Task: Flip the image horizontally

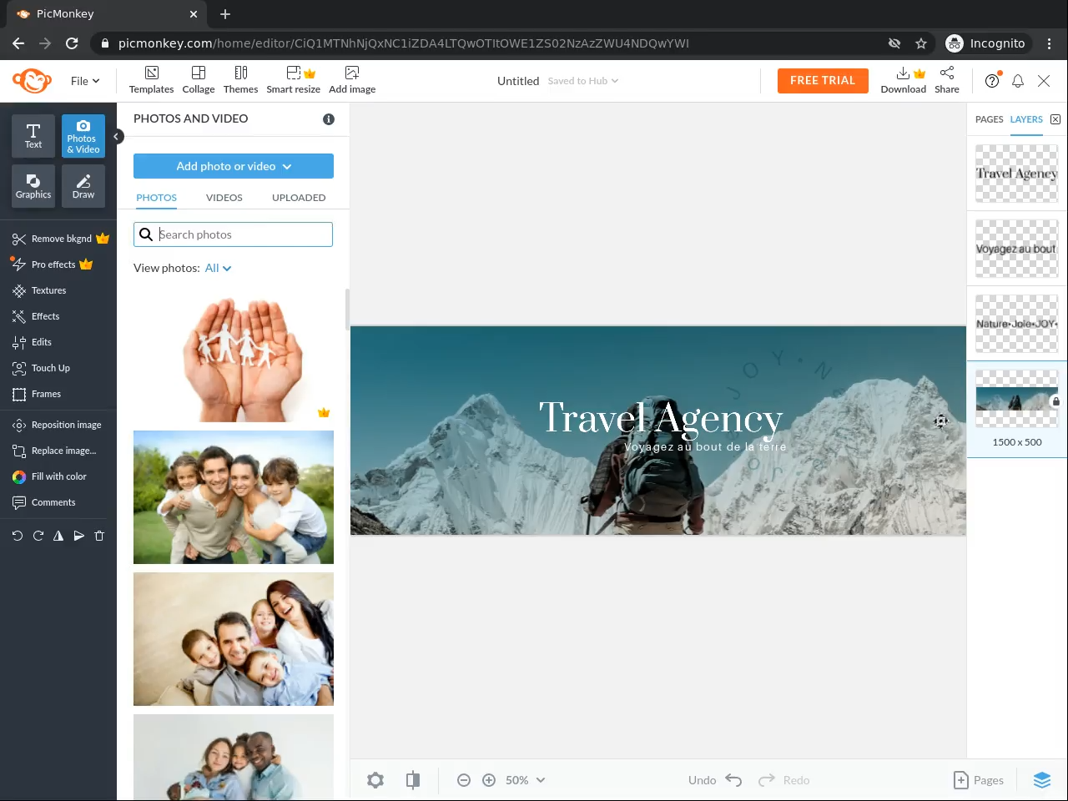Action: [58, 536]
